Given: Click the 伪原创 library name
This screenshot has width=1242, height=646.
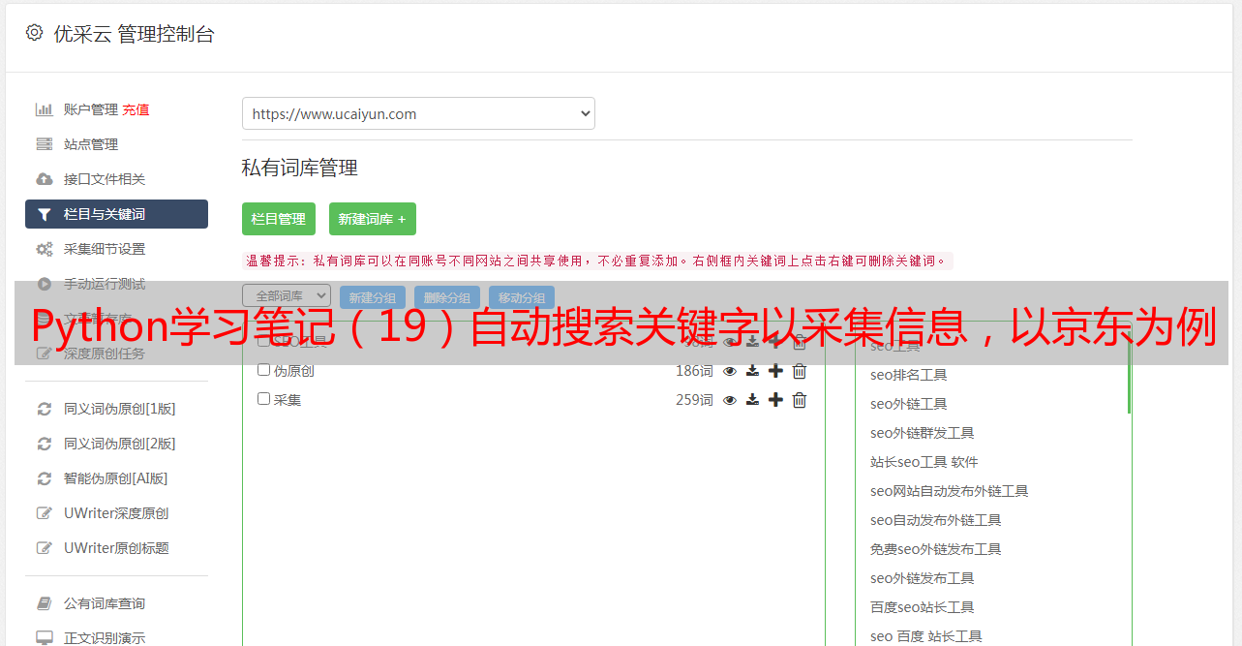Looking at the screenshot, I should 293,371.
